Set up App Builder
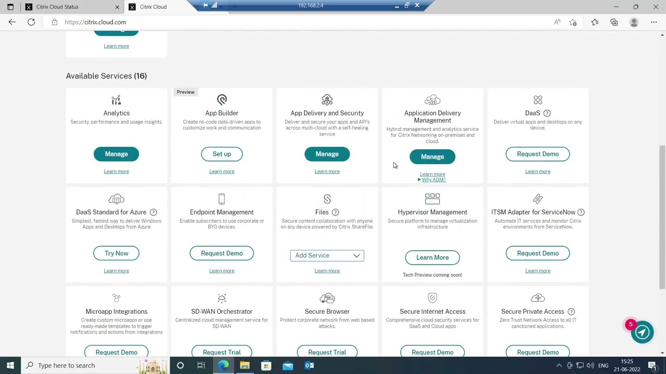Image resolution: width=666 pixels, height=374 pixels. click(x=222, y=154)
